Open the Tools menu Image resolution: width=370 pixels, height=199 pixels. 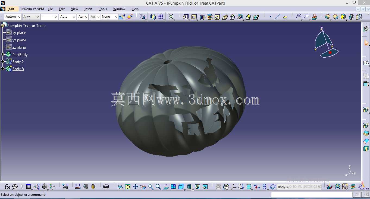tap(103, 9)
